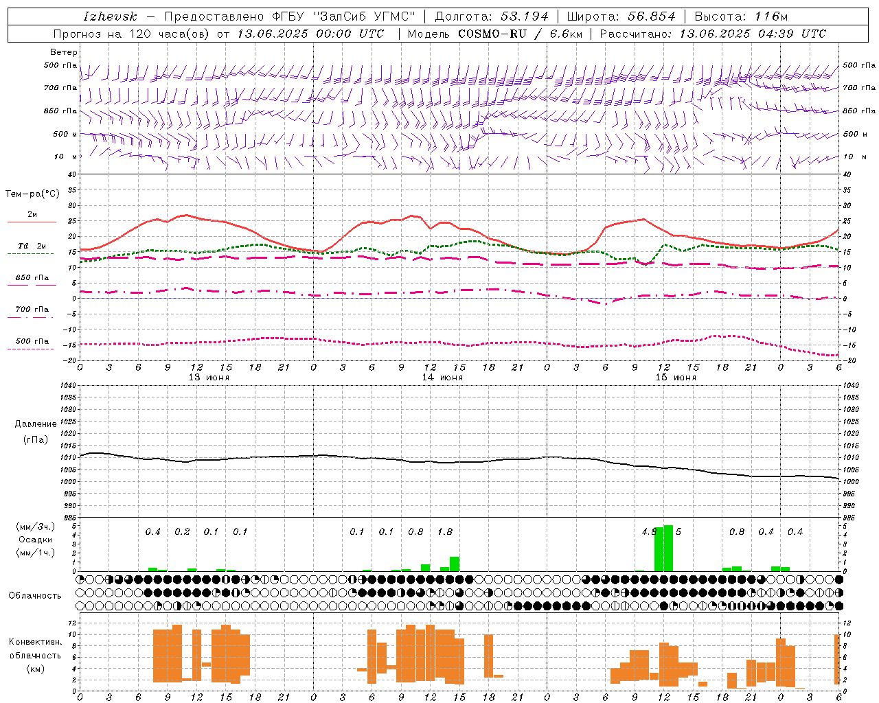Click the Облачность cloud cover label
Screen dimensions: 879x703
pyautogui.click(x=35, y=596)
